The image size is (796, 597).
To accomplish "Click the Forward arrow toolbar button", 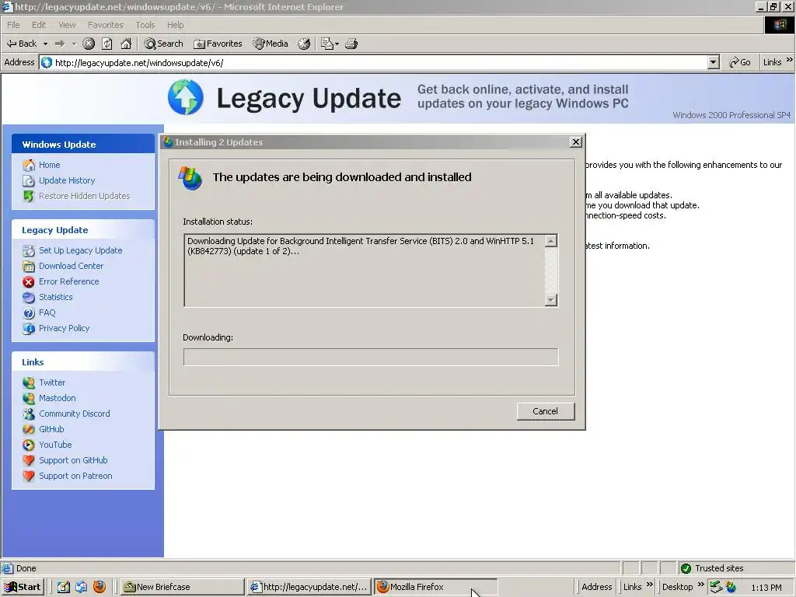I will tap(60, 44).
